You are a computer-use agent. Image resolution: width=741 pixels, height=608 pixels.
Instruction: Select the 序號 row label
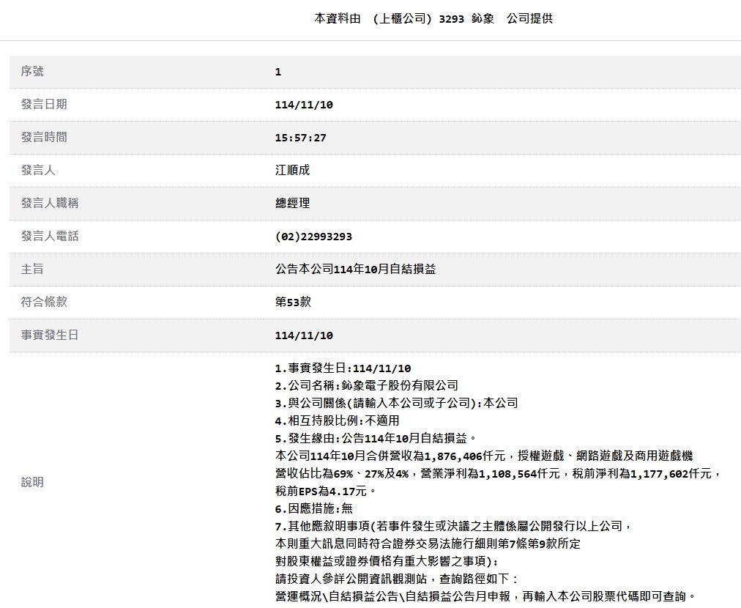tap(32, 71)
